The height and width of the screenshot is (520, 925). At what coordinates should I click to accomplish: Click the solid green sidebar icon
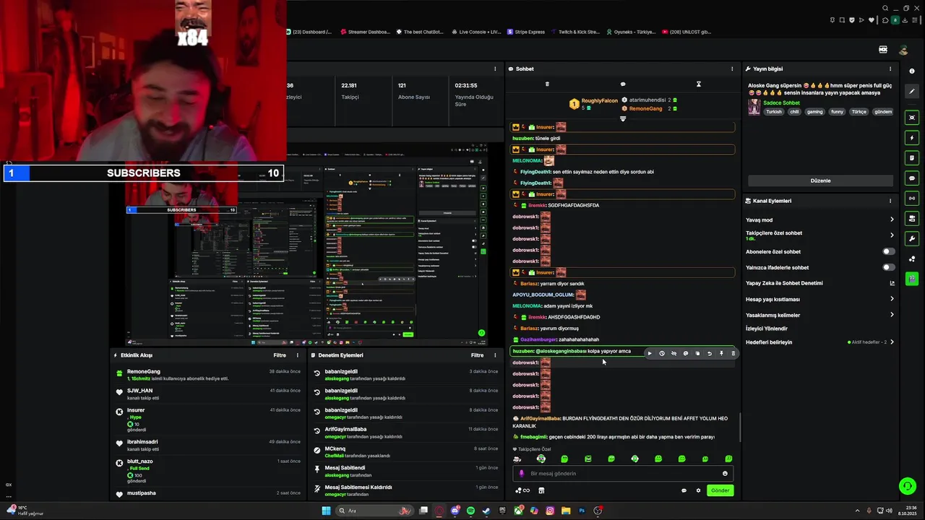click(912, 279)
